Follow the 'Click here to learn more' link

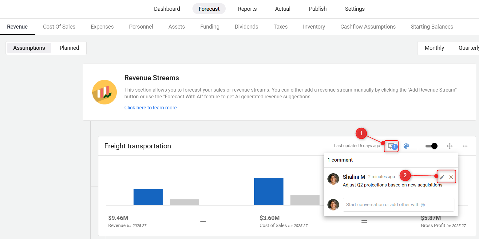pyautogui.click(x=150, y=108)
